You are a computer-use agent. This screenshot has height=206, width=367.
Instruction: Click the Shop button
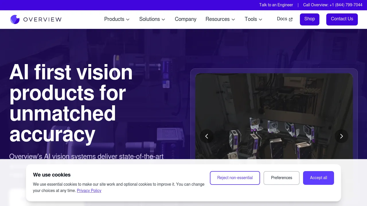point(310,19)
